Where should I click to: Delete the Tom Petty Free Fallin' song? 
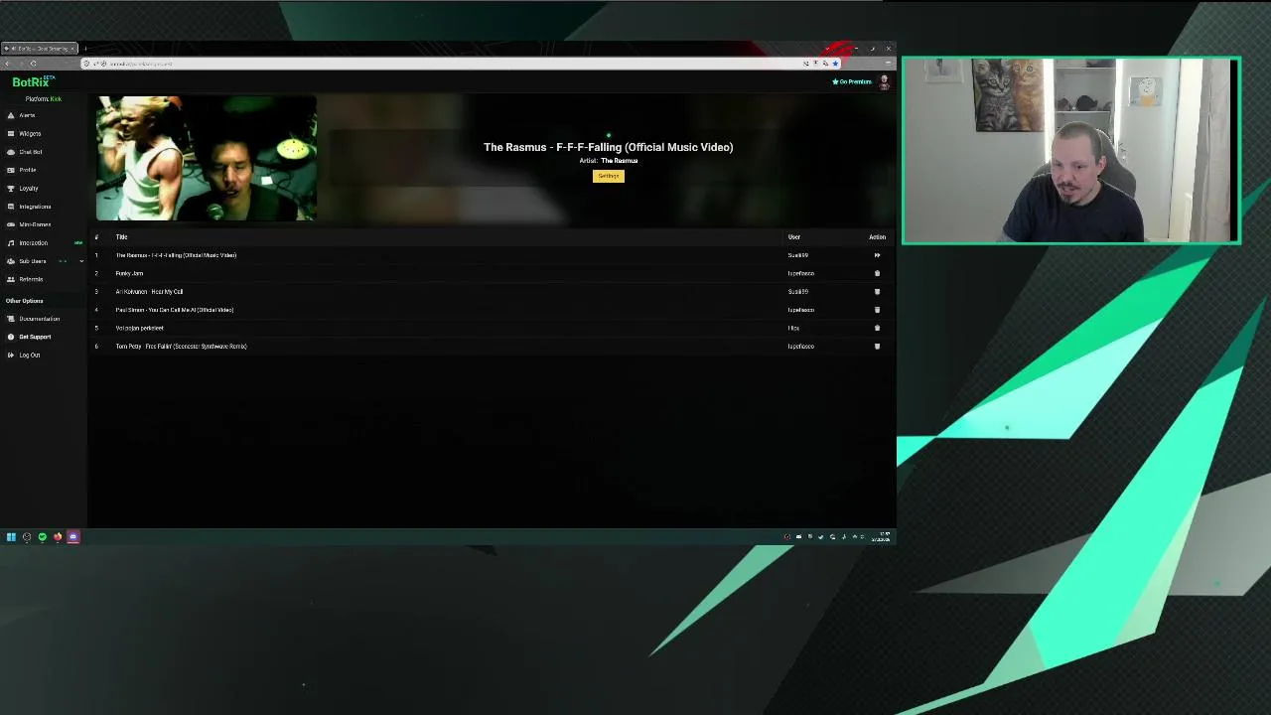pyautogui.click(x=877, y=347)
